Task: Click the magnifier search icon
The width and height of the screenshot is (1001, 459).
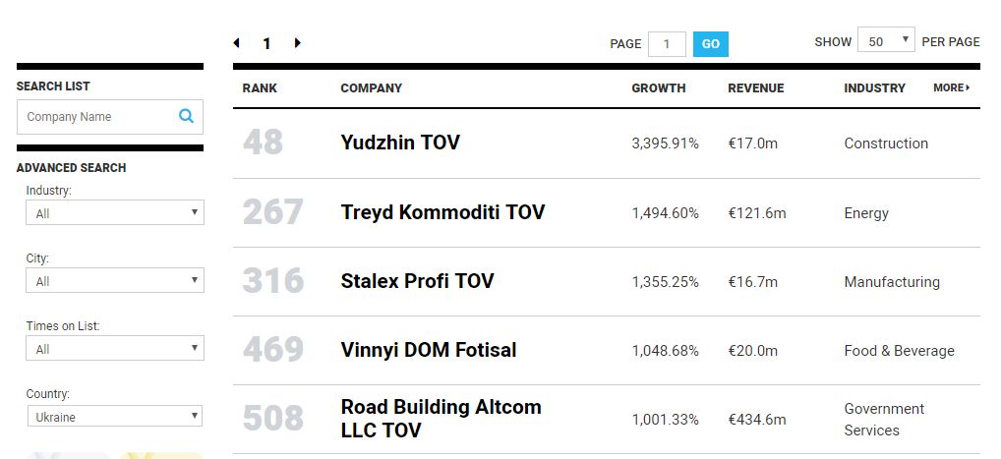Action: click(186, 116)
